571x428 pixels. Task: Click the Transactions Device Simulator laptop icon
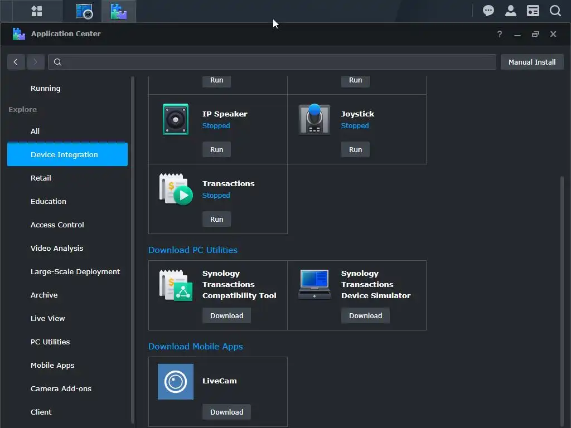coord(314,284)
